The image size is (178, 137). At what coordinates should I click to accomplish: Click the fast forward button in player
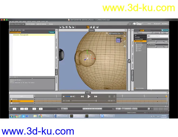(96, 96)
